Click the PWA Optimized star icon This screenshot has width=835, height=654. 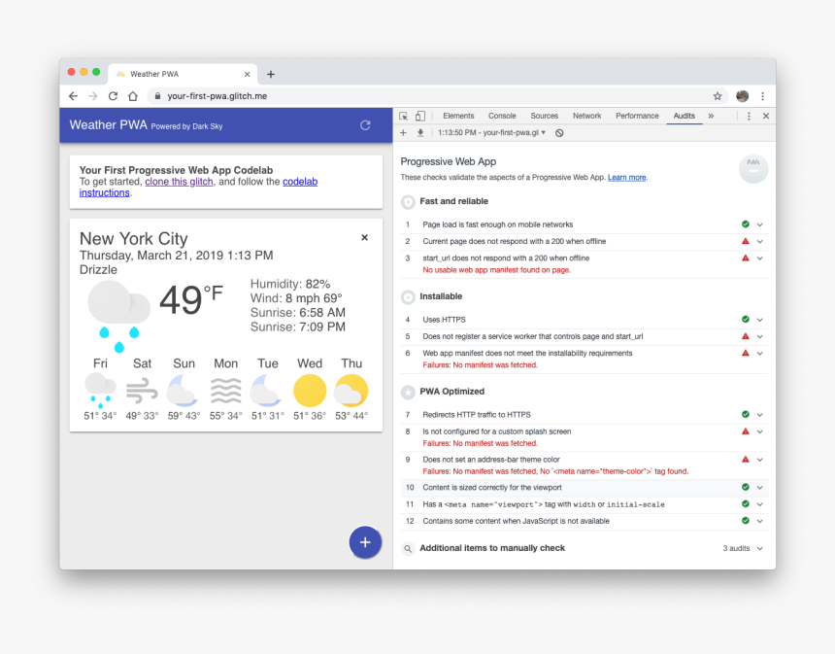tap(408, 392)
